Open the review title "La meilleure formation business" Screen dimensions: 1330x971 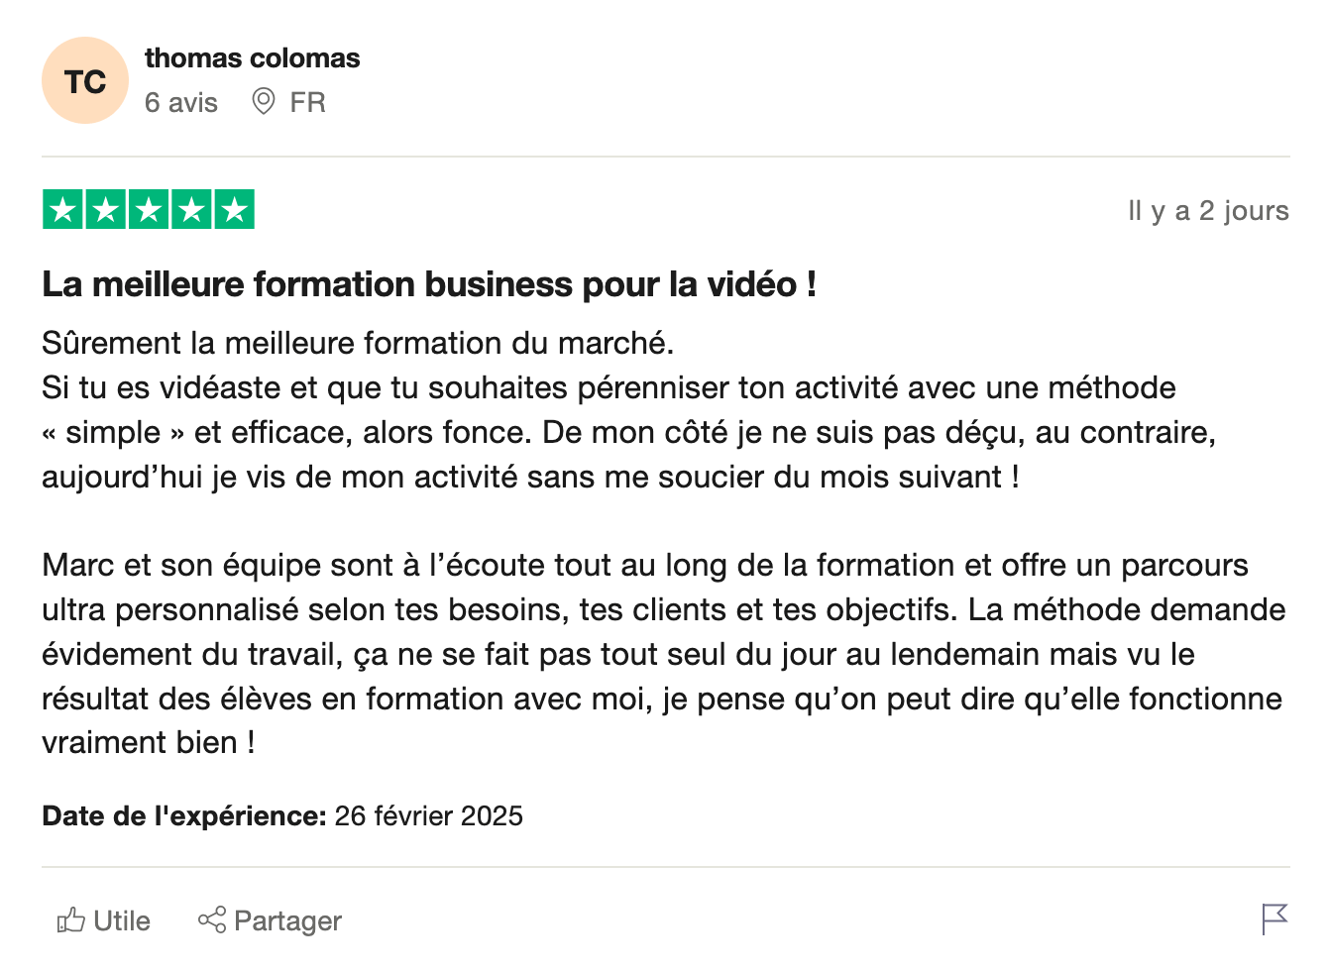pyautogui.click(x=428, y=284)
